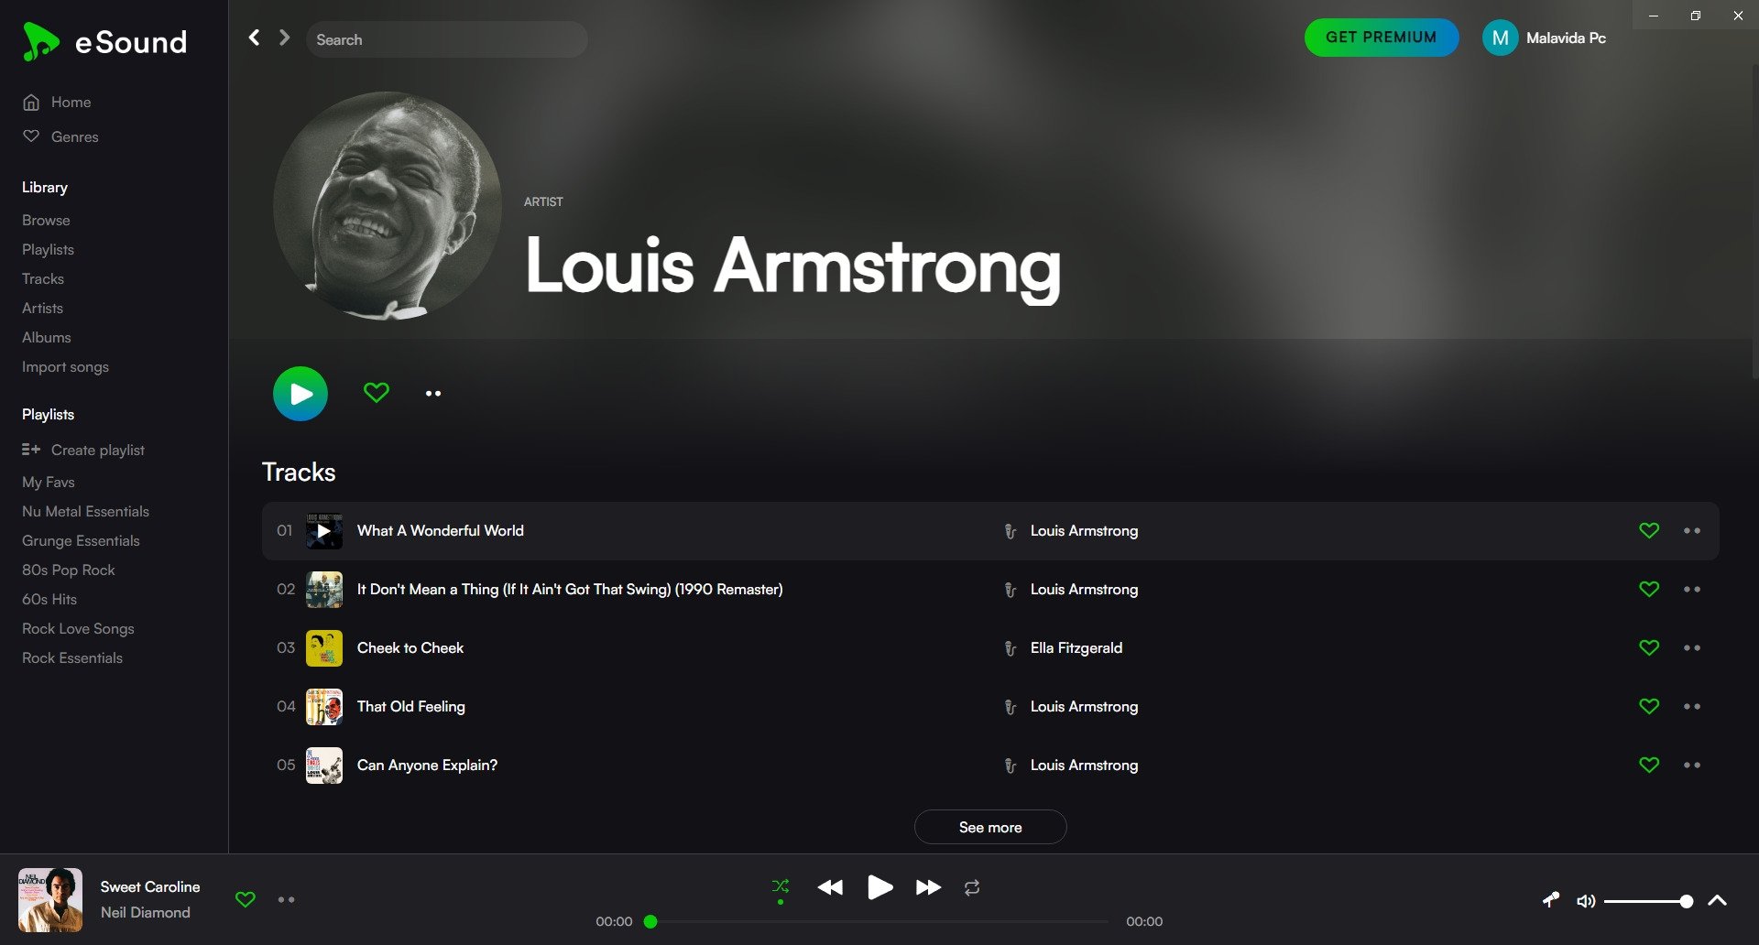Play That Old Feeling via its album thumbnail

tap(324, 707)
